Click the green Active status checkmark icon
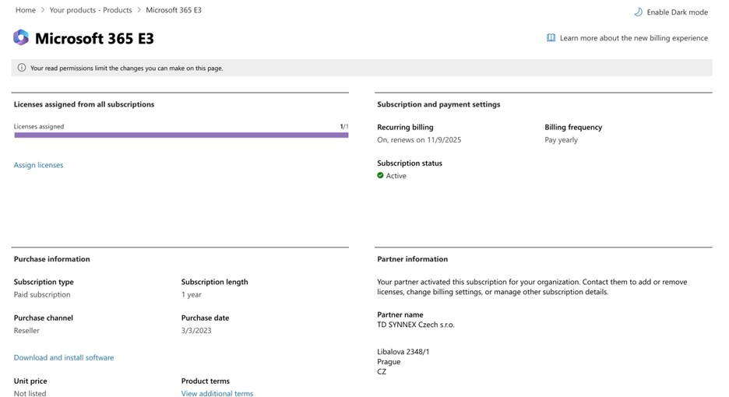The width and height of the screenshot is (729, 397). tap(380, 175)
